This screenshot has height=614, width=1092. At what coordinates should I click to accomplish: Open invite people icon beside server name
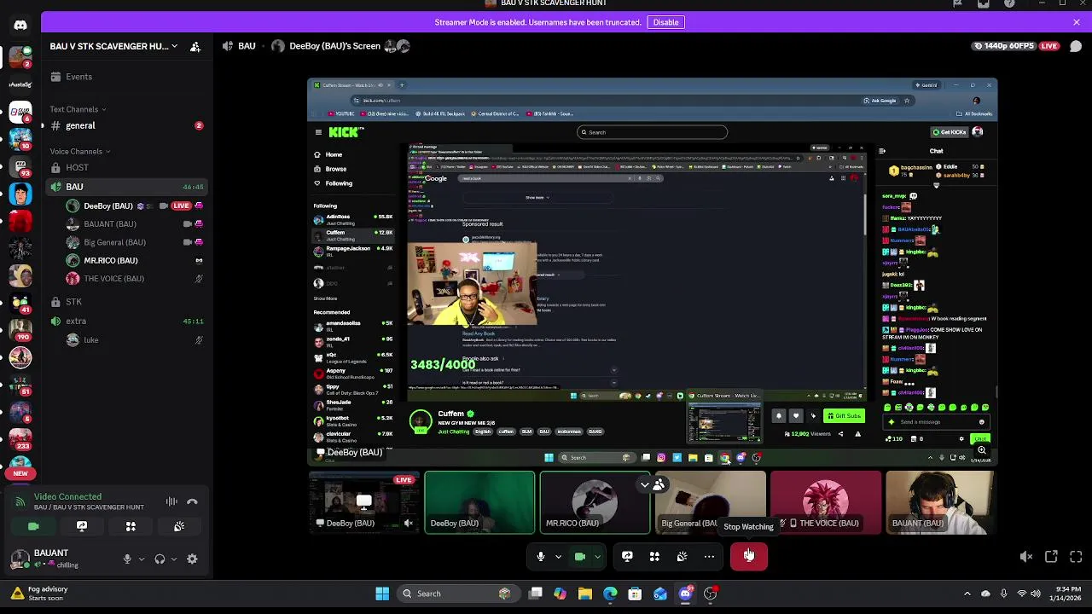pyautogui.click(x=195, y=47)
